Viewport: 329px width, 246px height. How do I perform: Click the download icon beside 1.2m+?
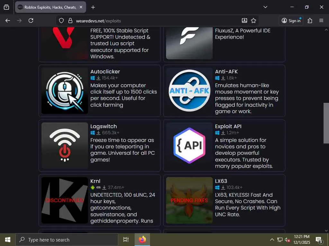223,133
